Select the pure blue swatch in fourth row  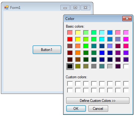[102, 53]
